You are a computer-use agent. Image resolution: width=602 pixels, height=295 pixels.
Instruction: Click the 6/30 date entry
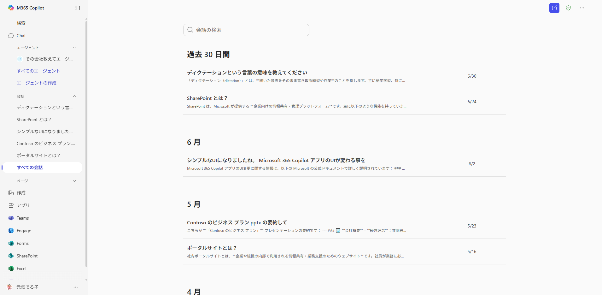coord(472,76)
